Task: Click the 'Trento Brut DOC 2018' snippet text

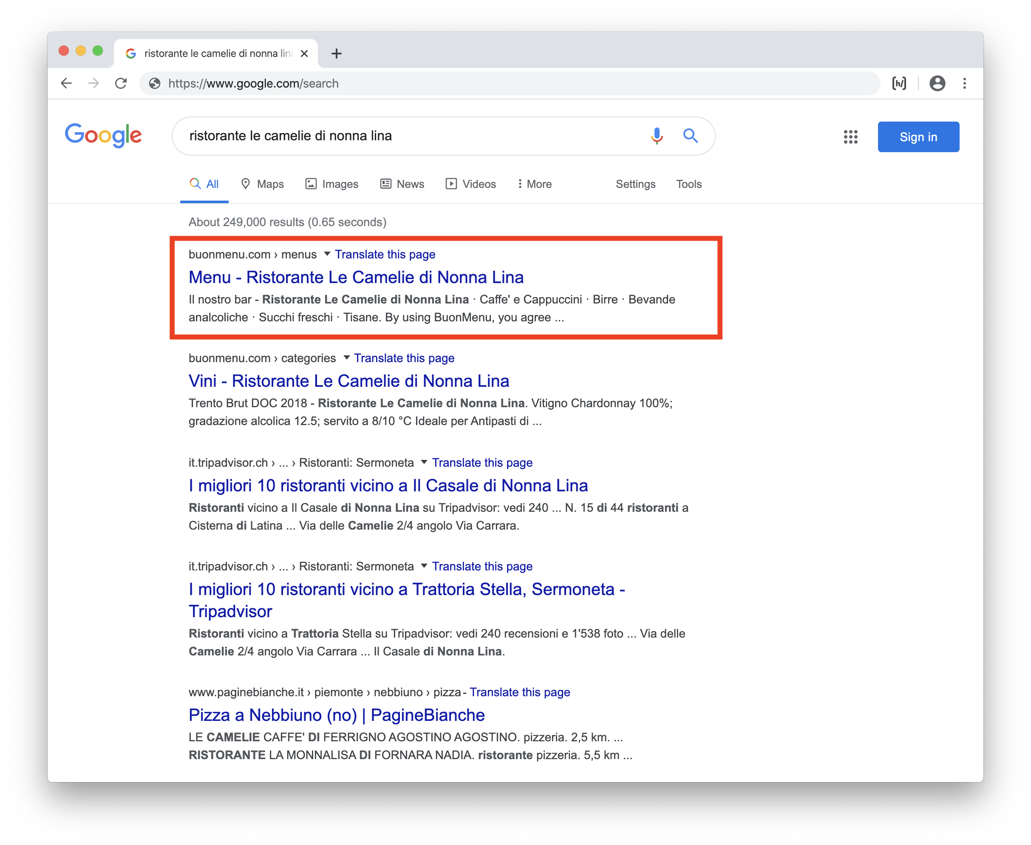Action: [247, 403]
